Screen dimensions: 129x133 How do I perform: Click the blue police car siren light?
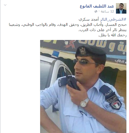(x=56, y=54)
